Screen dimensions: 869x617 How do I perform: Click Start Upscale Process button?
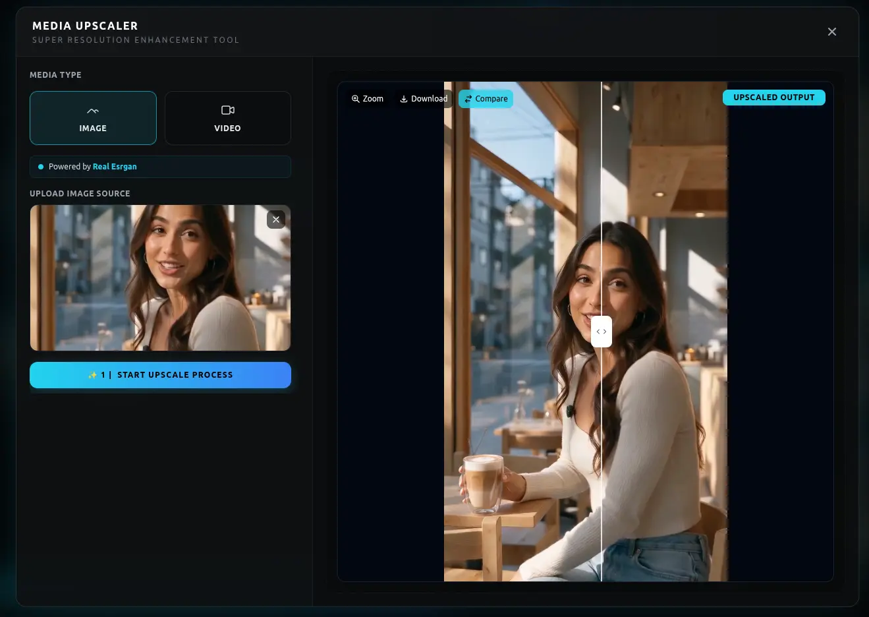[160, 375]
